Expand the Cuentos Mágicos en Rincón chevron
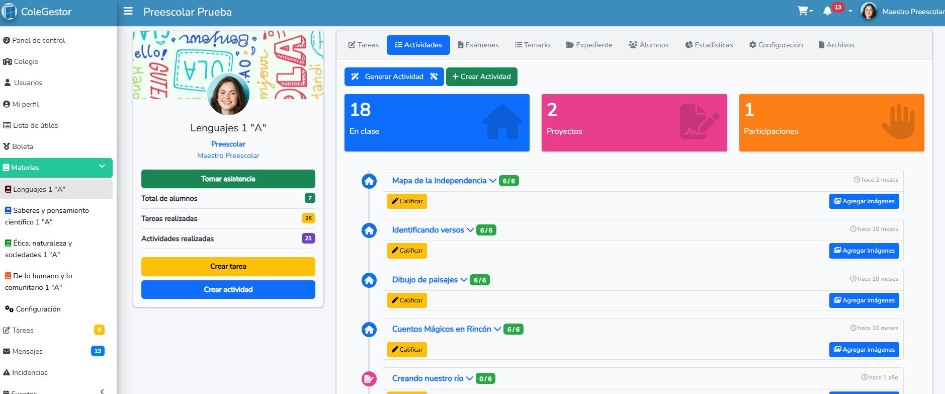The width and height of the screenshot is (945, 394). pyautogui.click(x=497, y=329)
